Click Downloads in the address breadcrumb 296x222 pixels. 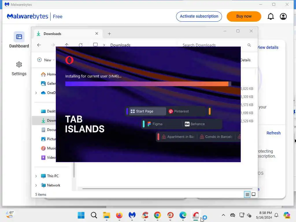(x=120, y=45)
